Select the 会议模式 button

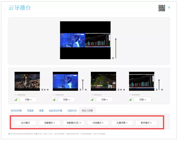tap(25, 123)
